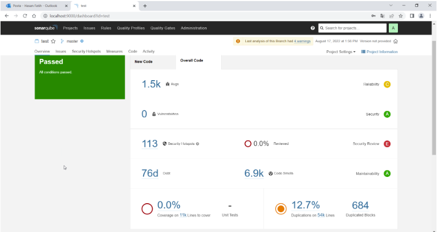Switch to the New Code tab

tap(144, 61)
